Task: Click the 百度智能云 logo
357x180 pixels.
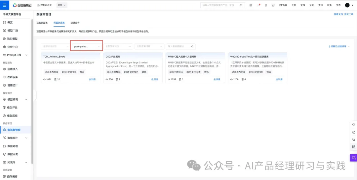Action: [x=23, y=5]
